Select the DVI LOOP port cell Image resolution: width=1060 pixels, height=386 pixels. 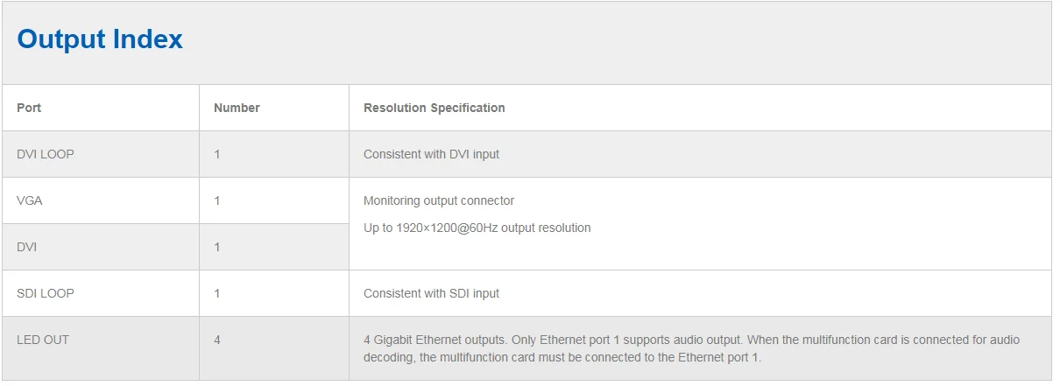click(x=46, y=154)
